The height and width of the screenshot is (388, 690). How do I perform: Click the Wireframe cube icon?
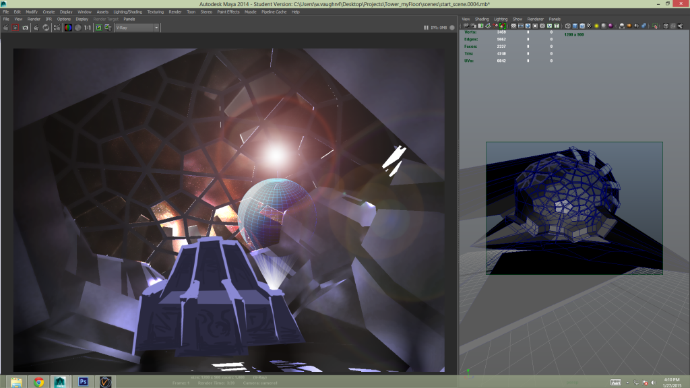[567, 26]
